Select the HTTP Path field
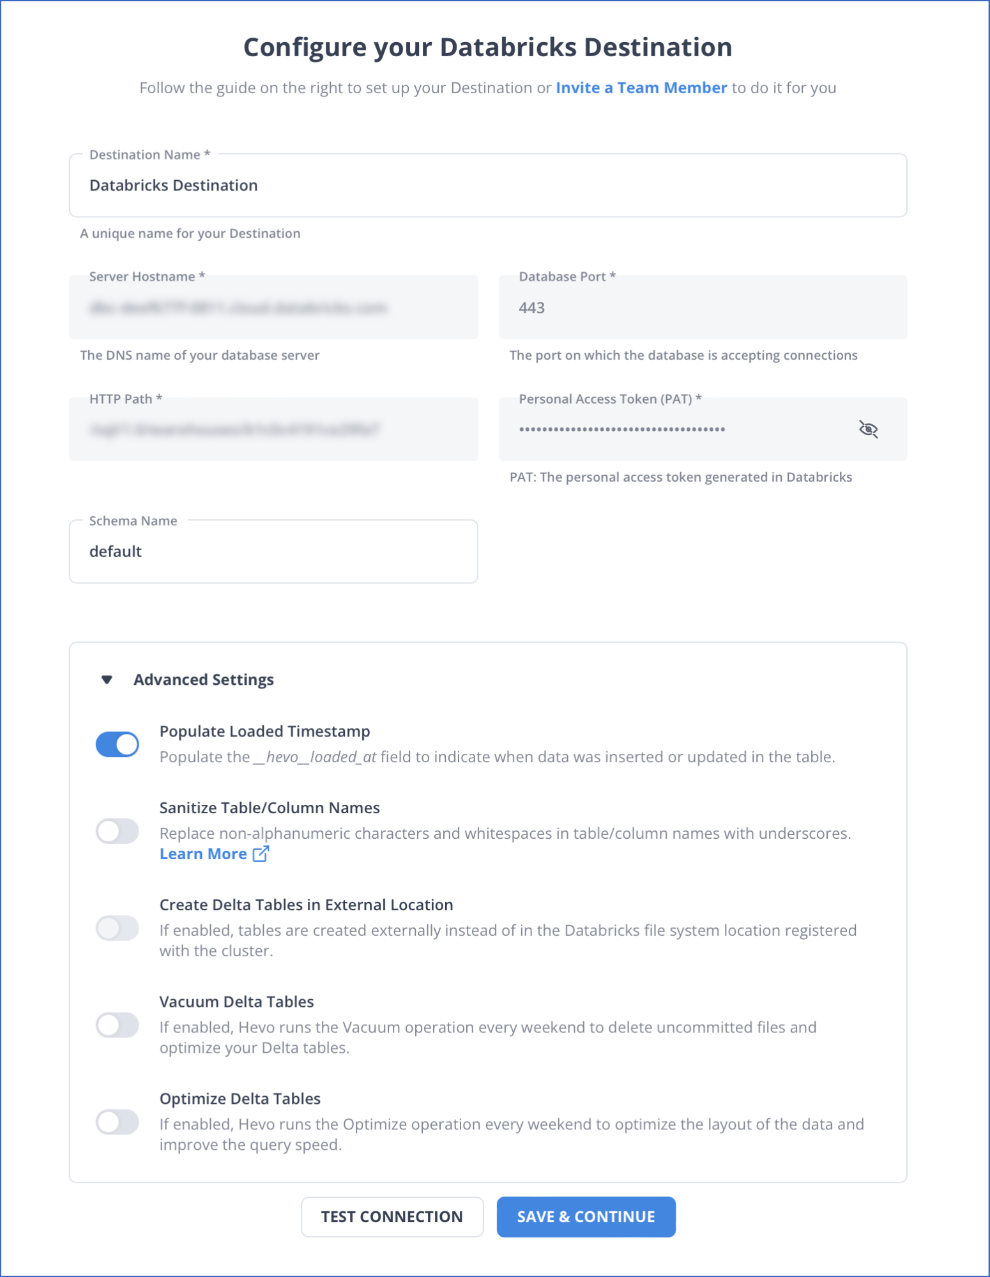 [273, 429]
